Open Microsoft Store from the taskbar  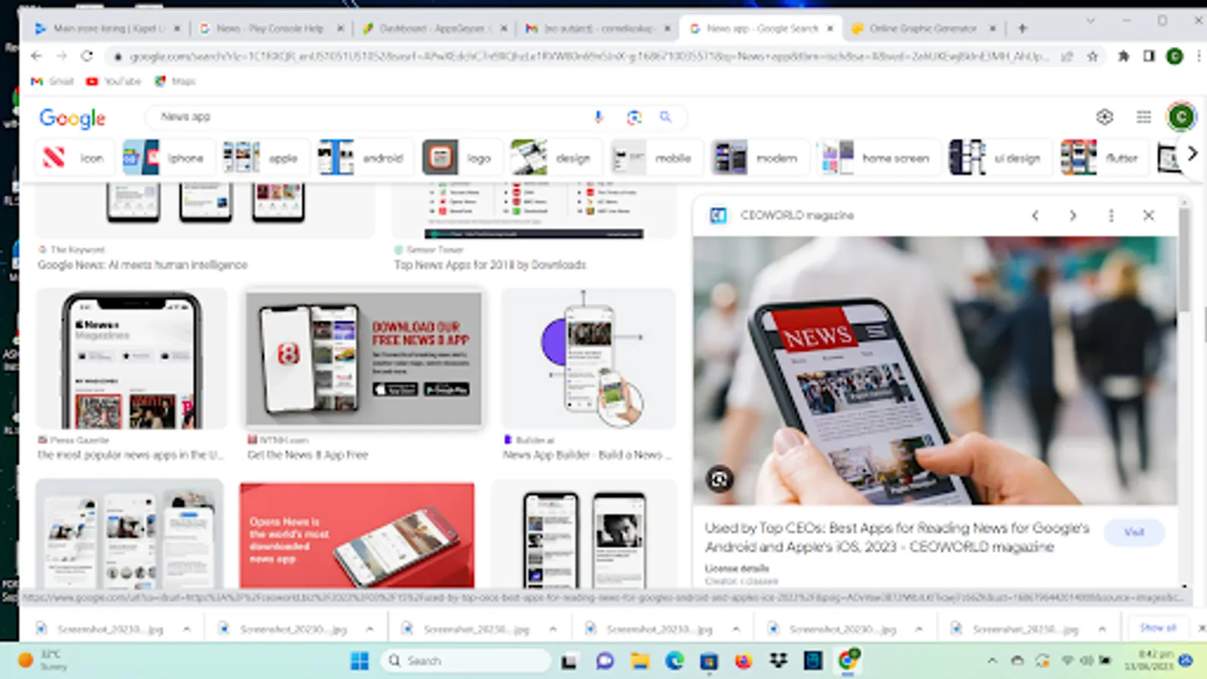708,661
